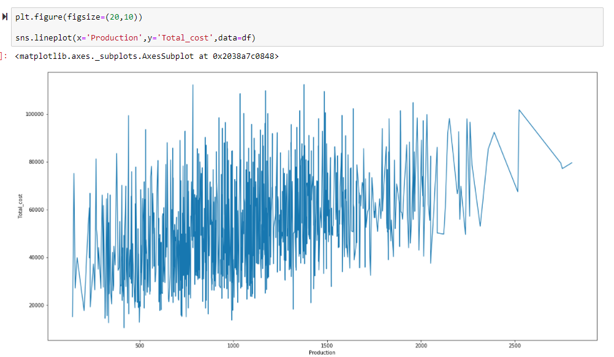Click the 2000 tick on x-axis
Screen dimensions: 614x357
tap(421, 346)
